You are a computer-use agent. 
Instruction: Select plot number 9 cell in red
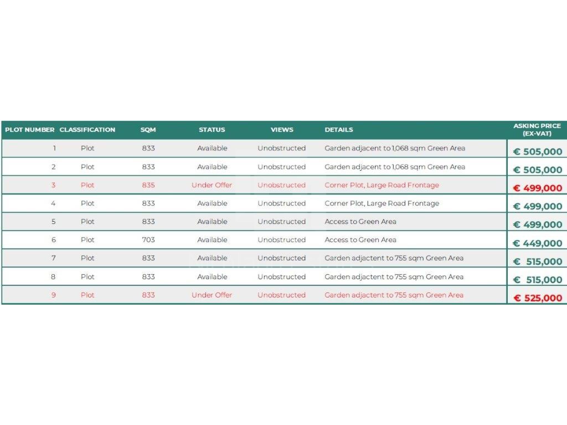click(x=53, y=295)
